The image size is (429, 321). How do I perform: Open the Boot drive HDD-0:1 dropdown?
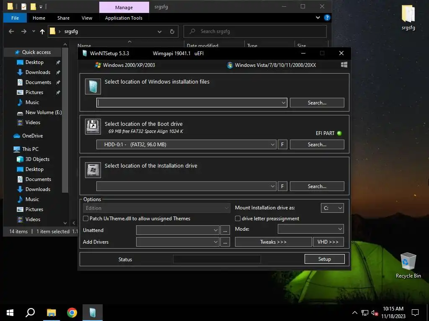pos(272,144)
